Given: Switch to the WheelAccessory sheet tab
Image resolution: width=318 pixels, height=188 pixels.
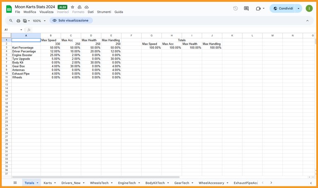Looking at the screenshot, I should 211,183.
